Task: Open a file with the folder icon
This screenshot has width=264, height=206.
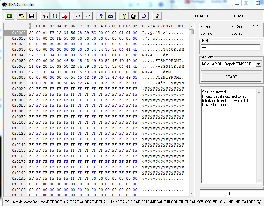Action: (22, 16)
